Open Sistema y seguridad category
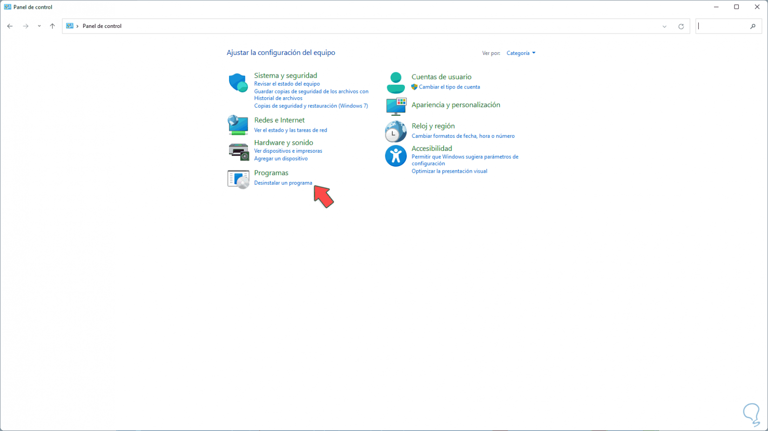768x431 pixels. 285,75
